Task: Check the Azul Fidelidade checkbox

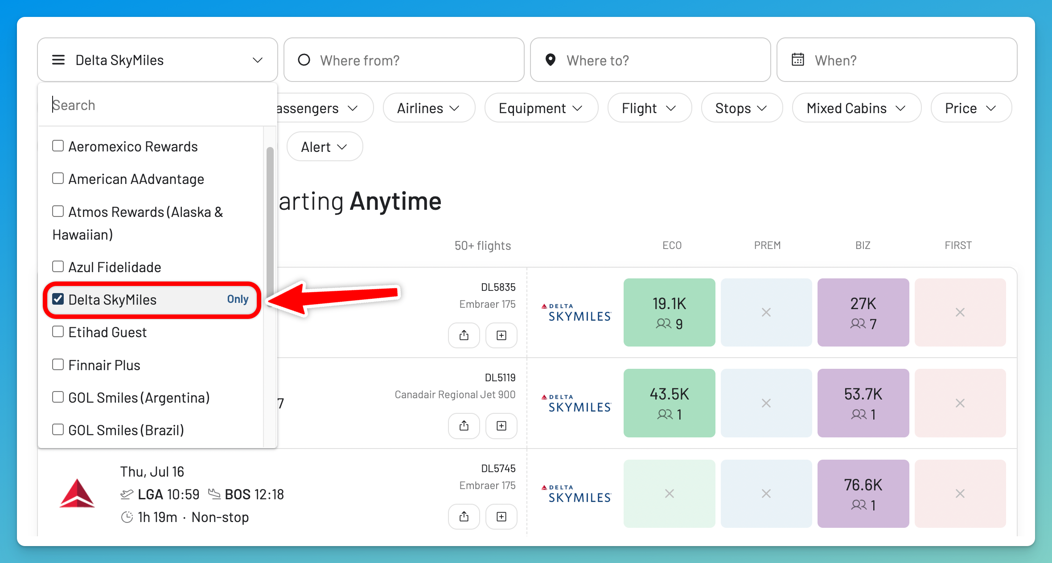Action: 58,267
